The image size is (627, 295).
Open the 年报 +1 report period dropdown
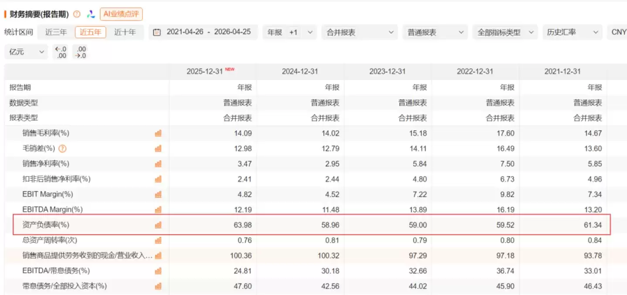(289, 32)
